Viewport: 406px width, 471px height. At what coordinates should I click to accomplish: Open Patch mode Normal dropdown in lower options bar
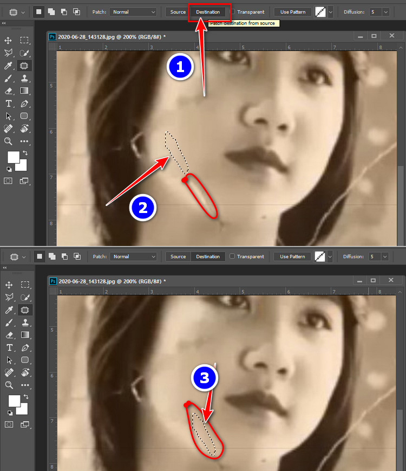(133, 256)
